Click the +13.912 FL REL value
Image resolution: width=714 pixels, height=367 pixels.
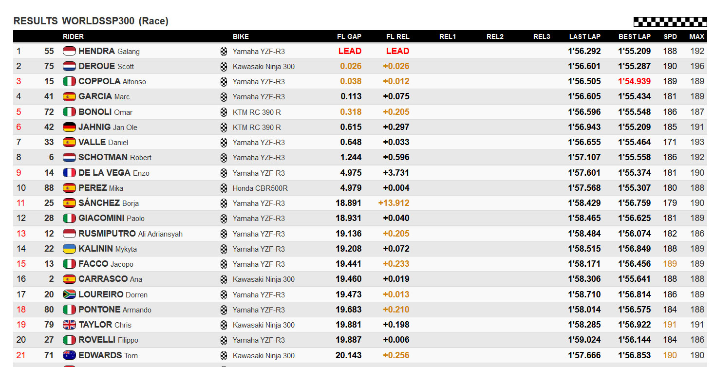(394, 203)
